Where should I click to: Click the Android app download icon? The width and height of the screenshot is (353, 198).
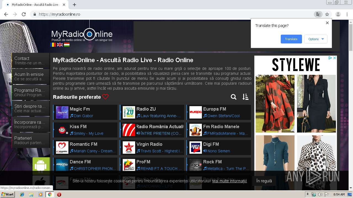tap(41, 166)
